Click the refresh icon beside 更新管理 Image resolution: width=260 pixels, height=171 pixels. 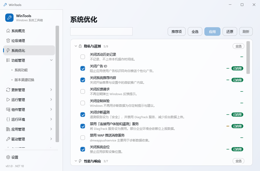(x=8, y=90)
